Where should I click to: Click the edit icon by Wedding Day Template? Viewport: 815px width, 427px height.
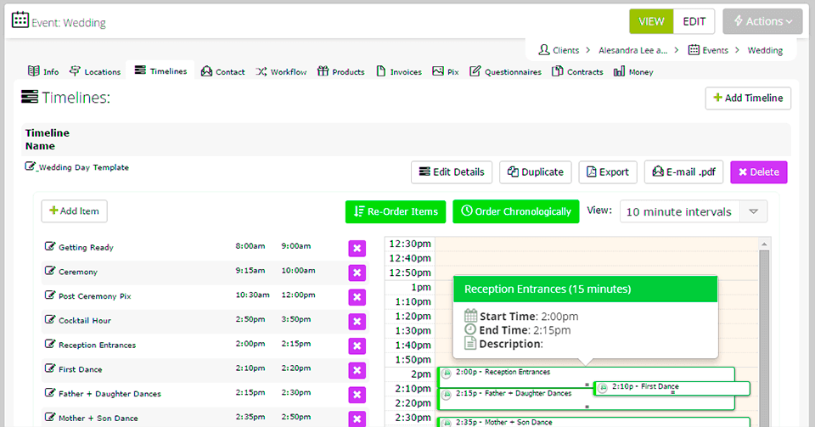tap(31, 167)
